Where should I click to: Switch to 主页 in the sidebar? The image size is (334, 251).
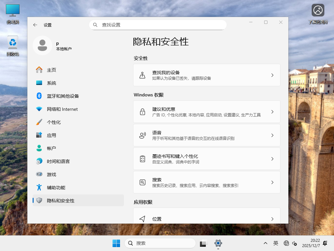point(52,70)
